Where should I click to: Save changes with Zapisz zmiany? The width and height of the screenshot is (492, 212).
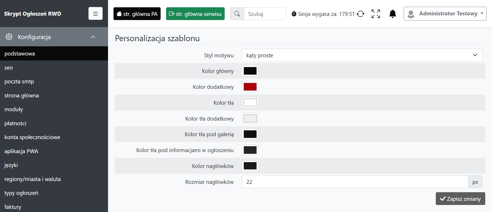point(460,199)
